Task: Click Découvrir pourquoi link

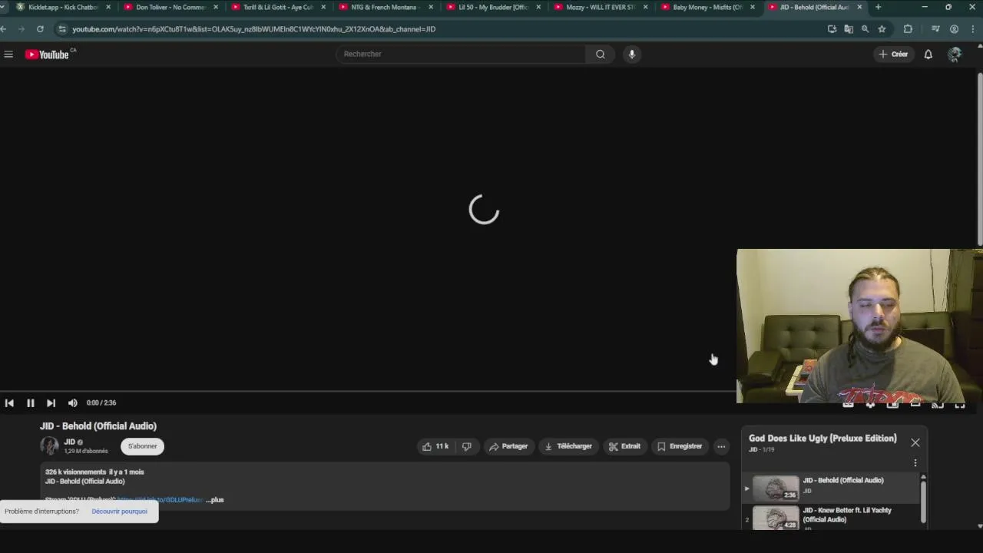Action: click(119, 512)
